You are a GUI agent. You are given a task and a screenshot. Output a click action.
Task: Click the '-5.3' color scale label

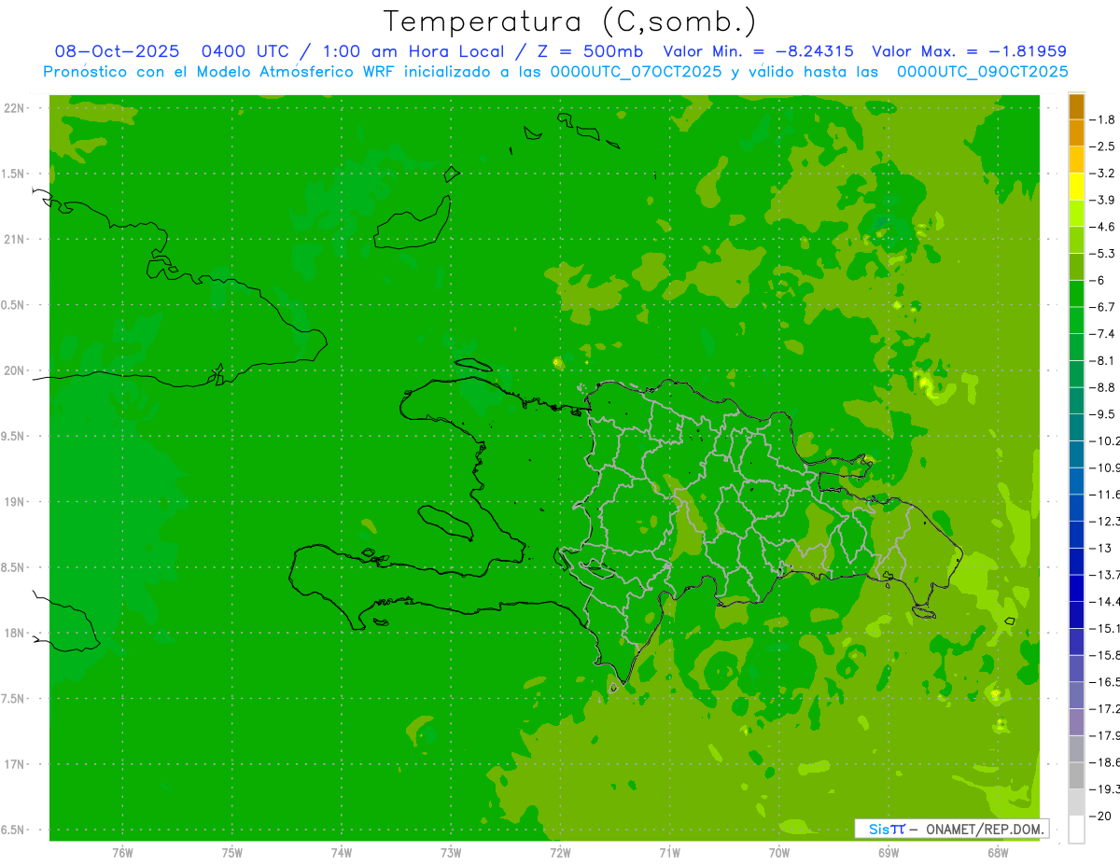coord(1103,254)
